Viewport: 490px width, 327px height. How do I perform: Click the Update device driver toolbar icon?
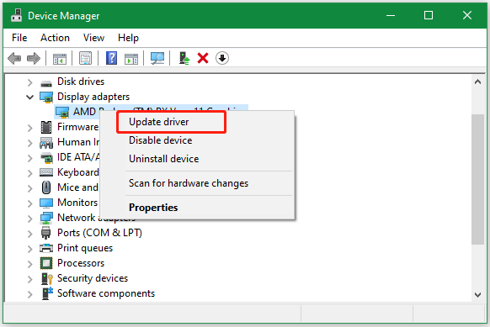(x=184, y=58)
